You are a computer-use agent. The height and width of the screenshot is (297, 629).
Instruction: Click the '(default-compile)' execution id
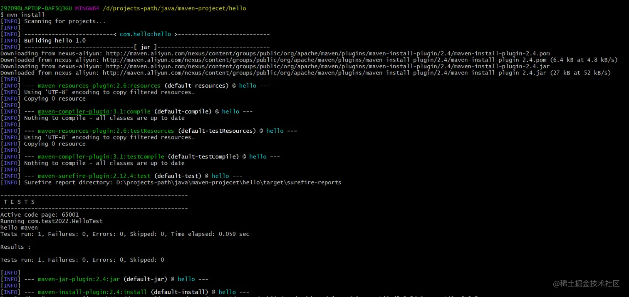183,111
